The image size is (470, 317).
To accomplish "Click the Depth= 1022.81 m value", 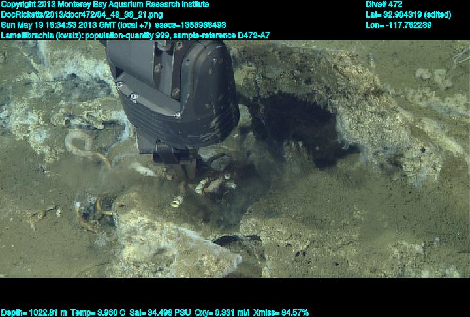I will (x=33, y=312).
